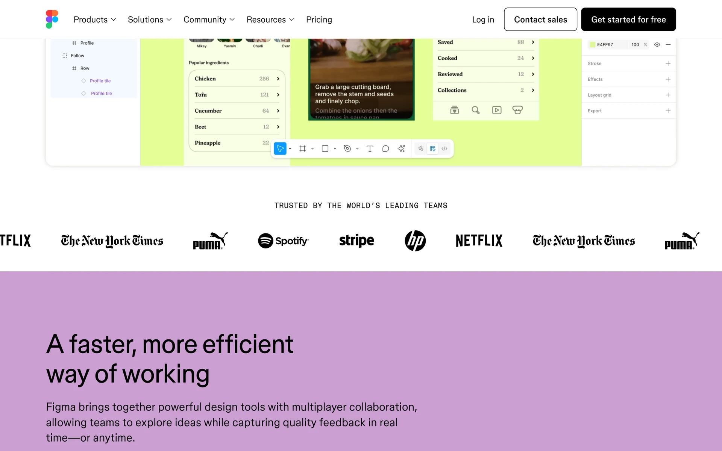The height and width of the screenshot is (451, 722).
Task: Expand the Frame tool options arrow
Action: [312, 149]
